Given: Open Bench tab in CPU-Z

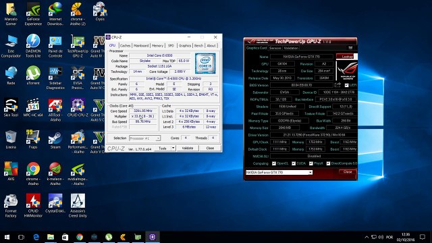Looking at the screenshot, I should coord(198,46).
